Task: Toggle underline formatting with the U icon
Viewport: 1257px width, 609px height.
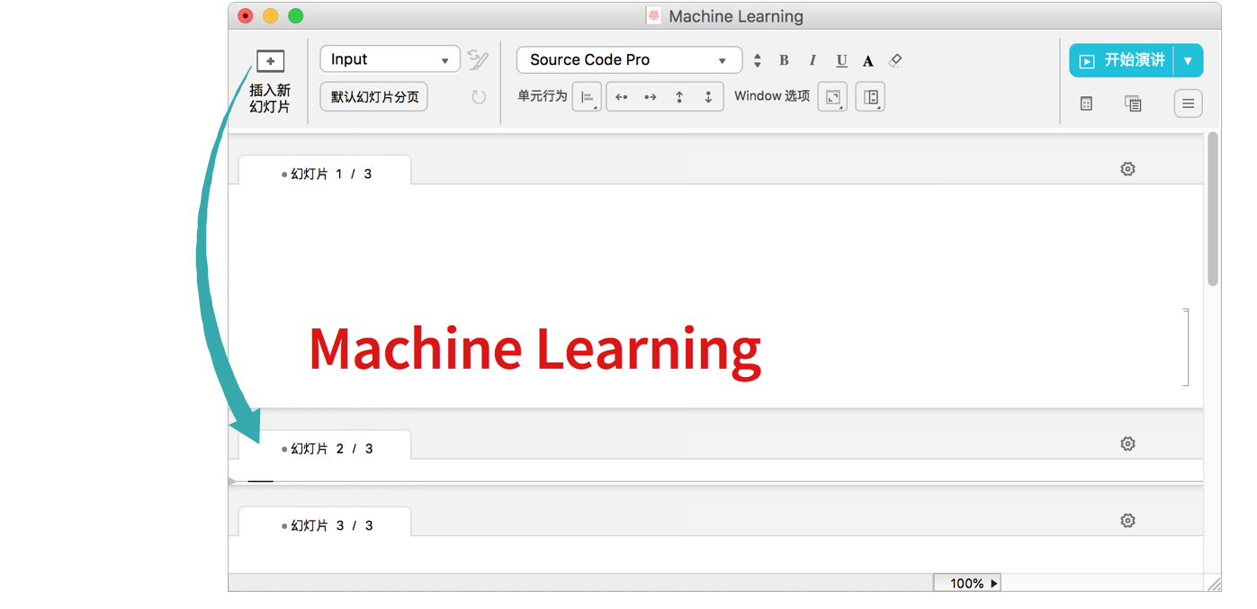Action: point(841,60)
